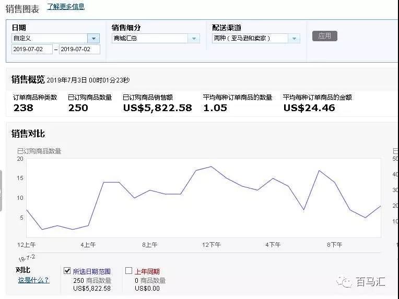Open the 了解更多信息 link

pos(65,7)
